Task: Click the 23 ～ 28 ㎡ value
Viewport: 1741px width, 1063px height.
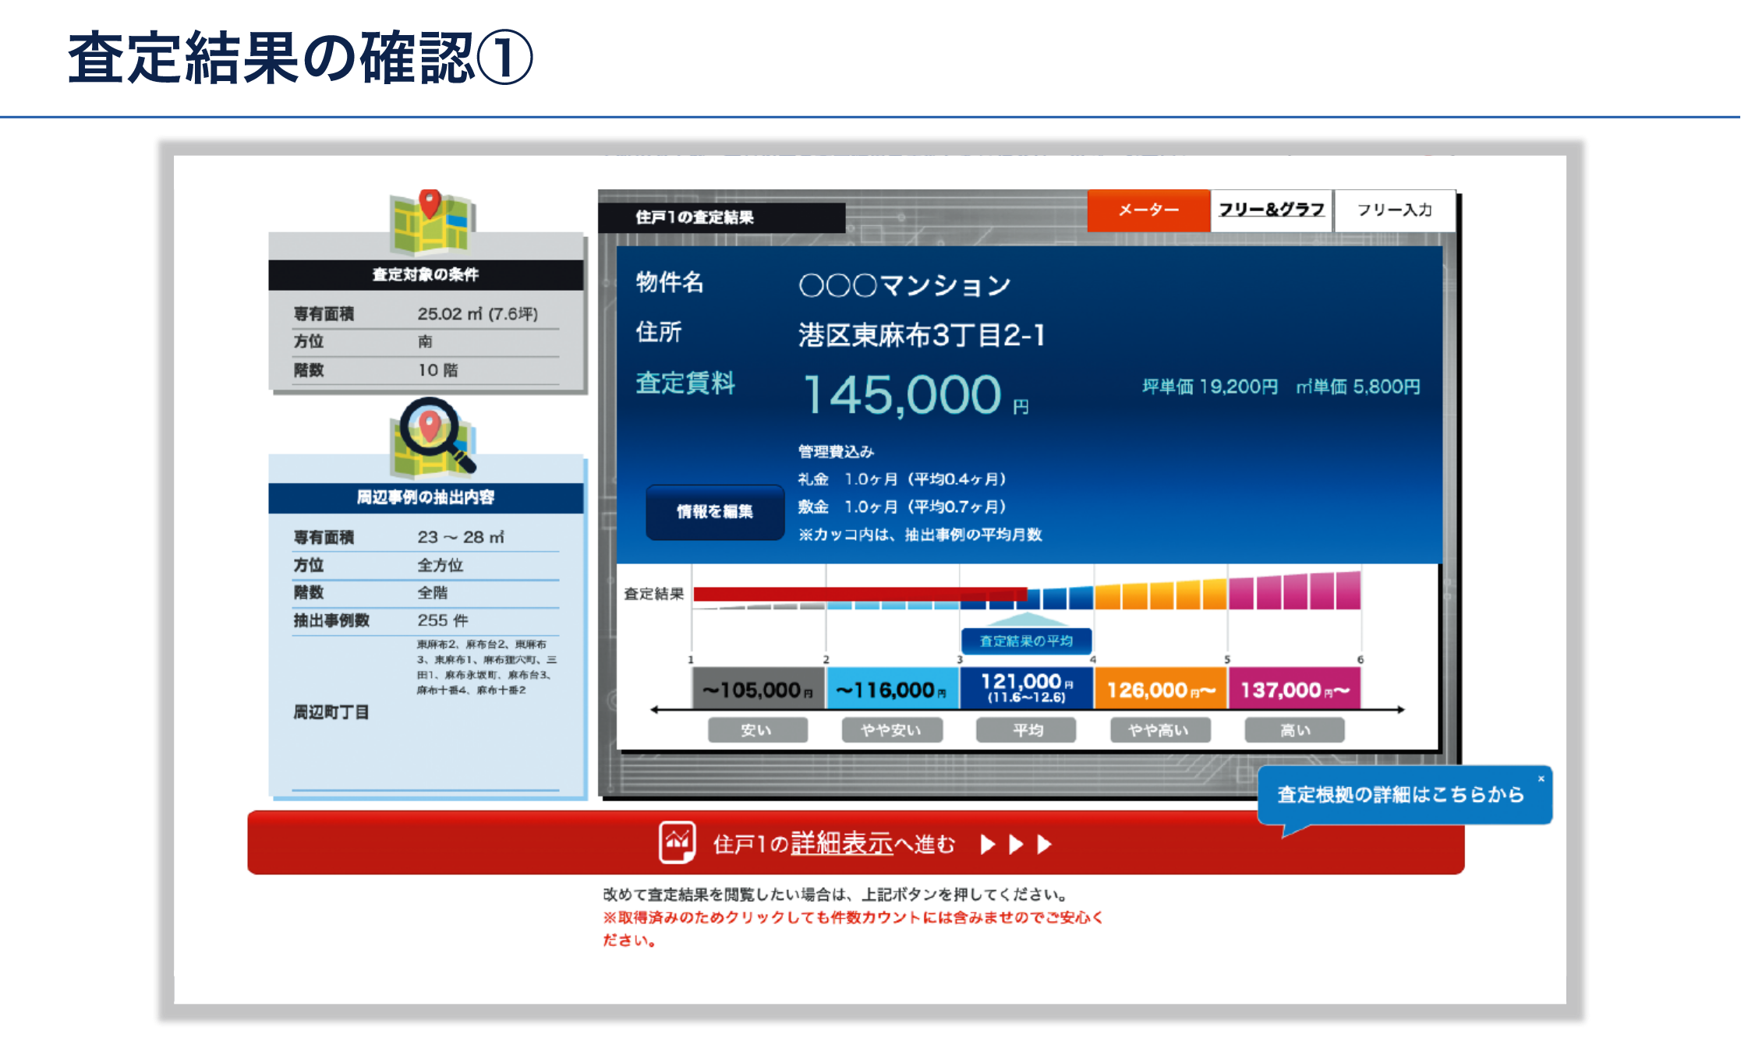Action: click(x=461, y=537)
